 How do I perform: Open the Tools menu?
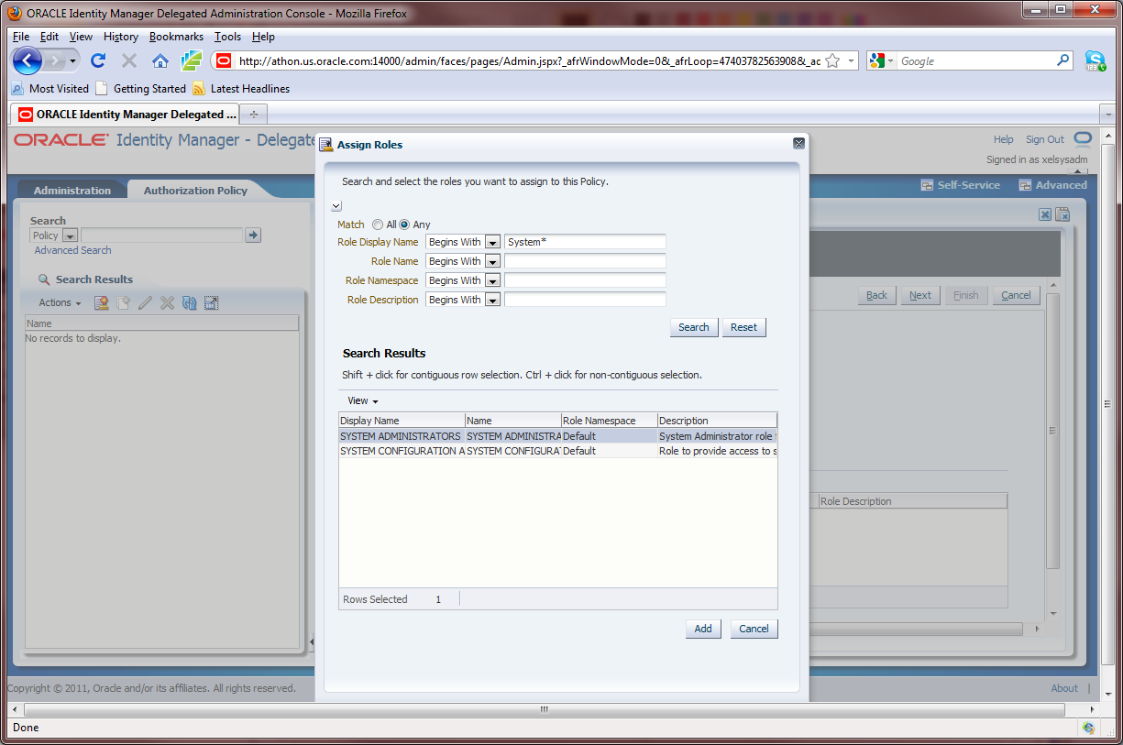[x=227, y=37]
